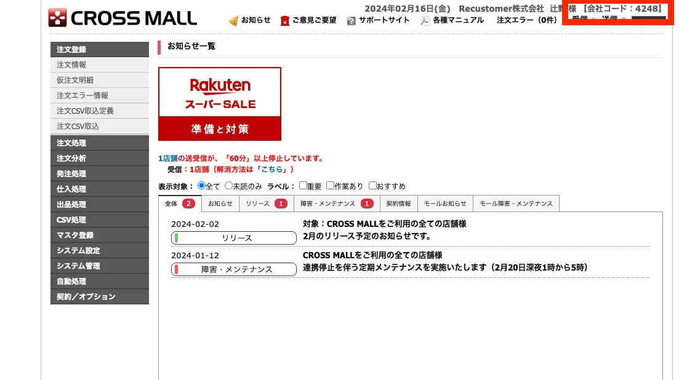This screenshot has height=380, width=695.
Task: Switch to the 契約情報 tab
Action: tap(398, 204)
